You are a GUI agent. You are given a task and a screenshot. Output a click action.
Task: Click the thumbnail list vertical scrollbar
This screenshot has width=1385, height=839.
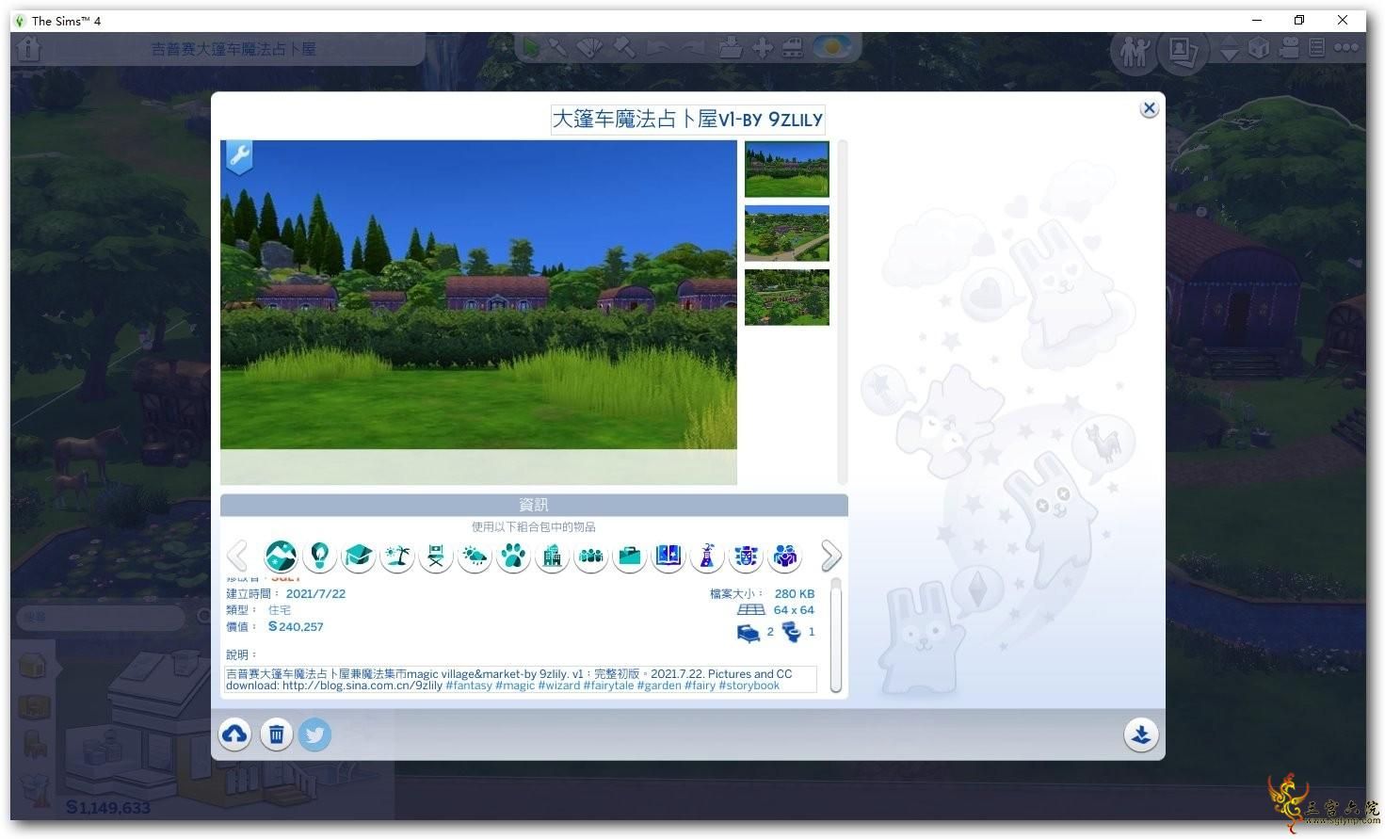(843, 312)
